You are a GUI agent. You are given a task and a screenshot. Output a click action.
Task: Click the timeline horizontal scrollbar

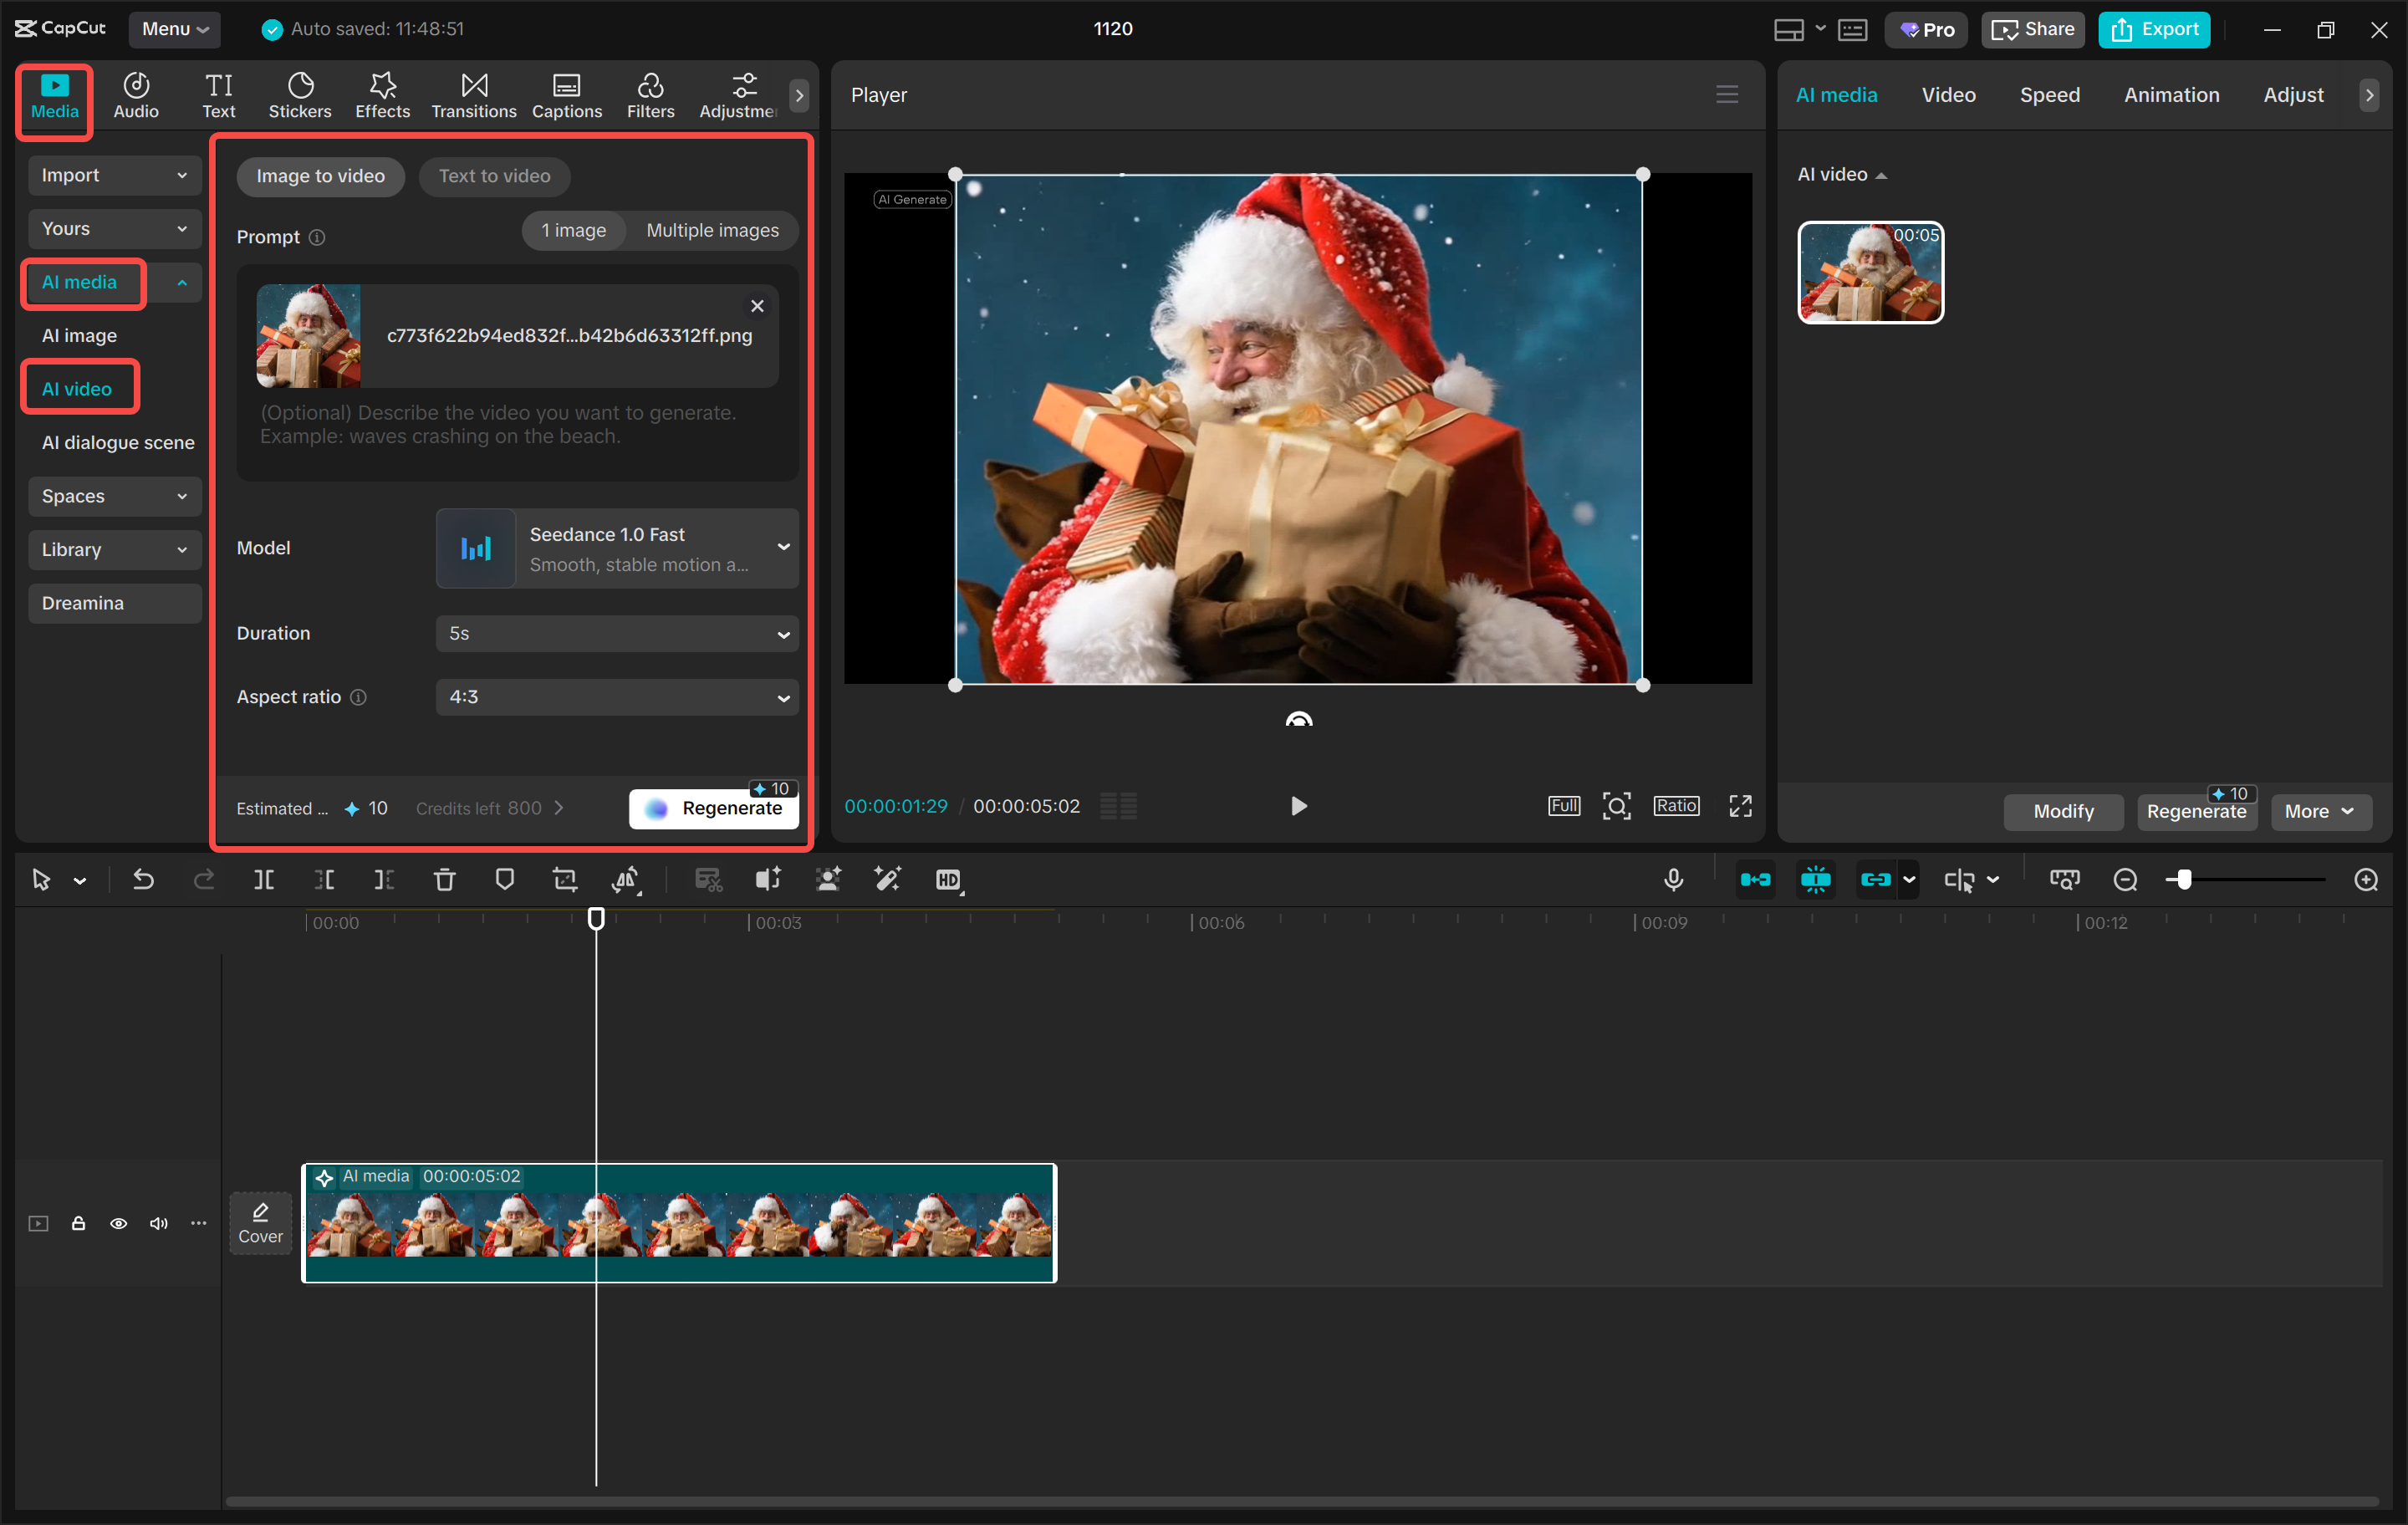[1300, 1502]
